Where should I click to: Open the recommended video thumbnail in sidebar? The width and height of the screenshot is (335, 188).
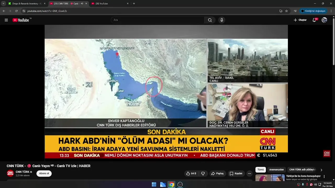[x=270, y=178]
